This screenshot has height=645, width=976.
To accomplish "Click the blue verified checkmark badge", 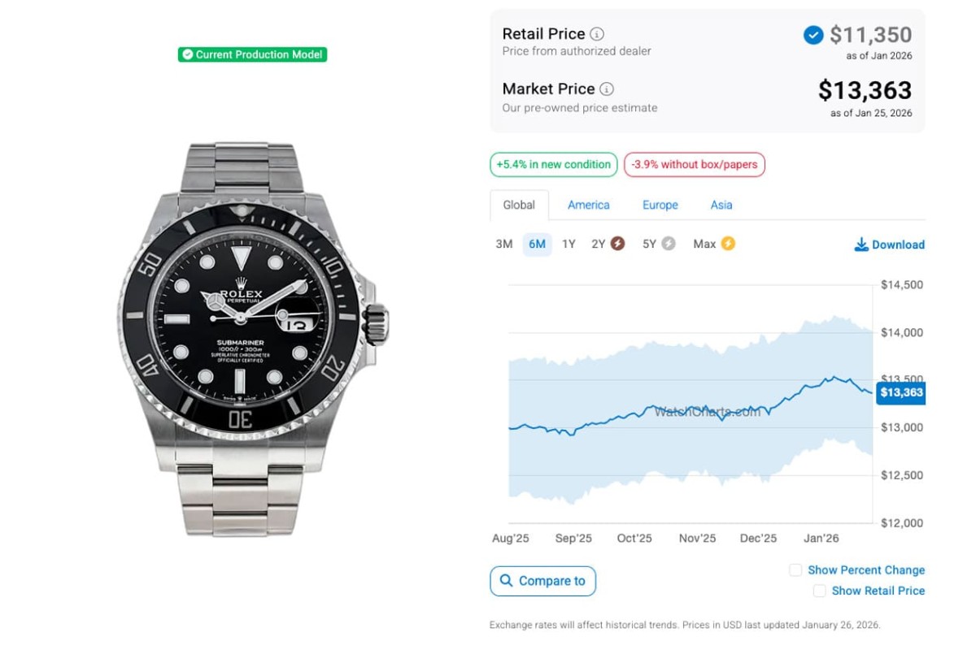I will tap(813, 35).
